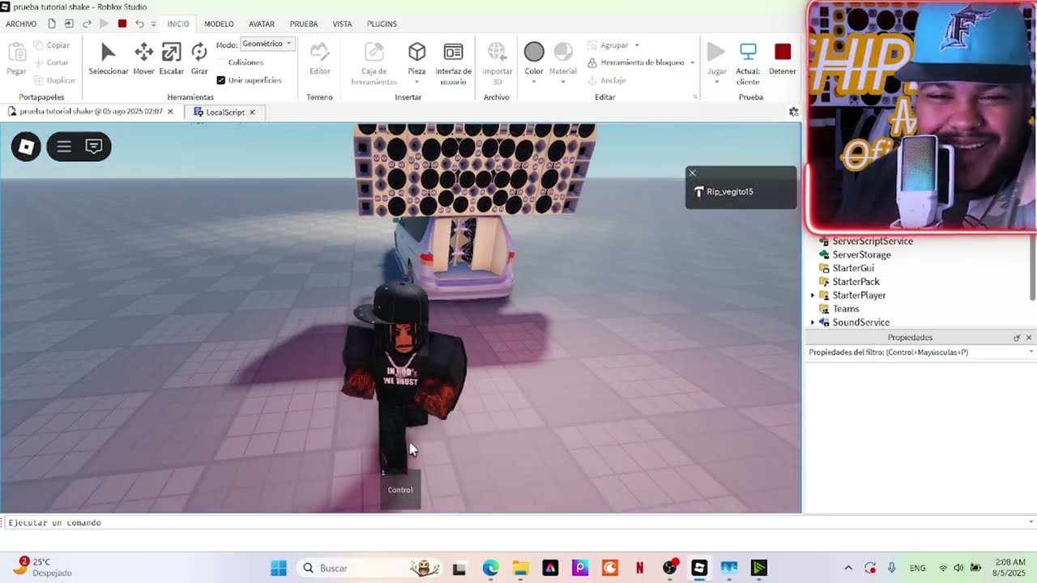Screen dimensions: 1037x583
Task: Choose the Escalar scale tool
Action: coord(171,58)
